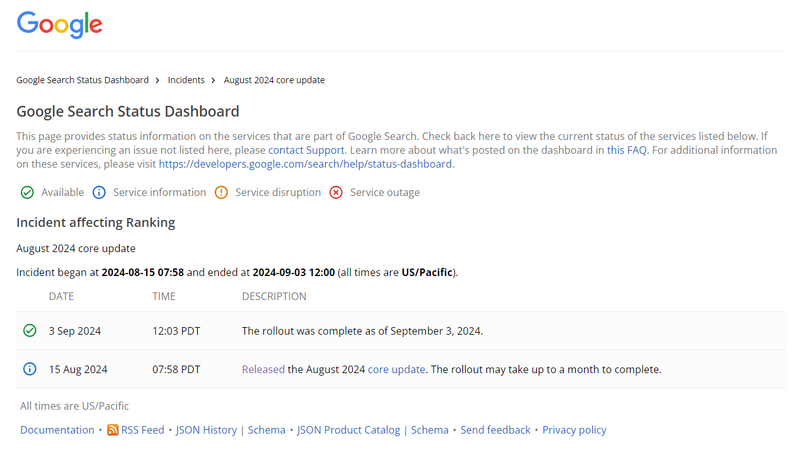
Task: Open the core update link in incident description
Action: [396, 369]
